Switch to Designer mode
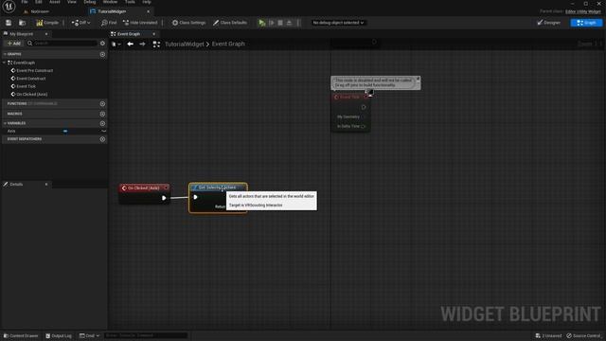 (x=549, y=23)
